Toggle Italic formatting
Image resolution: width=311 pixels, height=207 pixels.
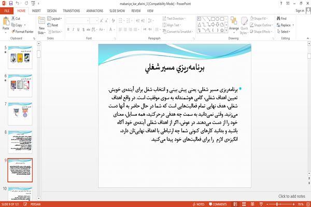(x=73, y=30)
